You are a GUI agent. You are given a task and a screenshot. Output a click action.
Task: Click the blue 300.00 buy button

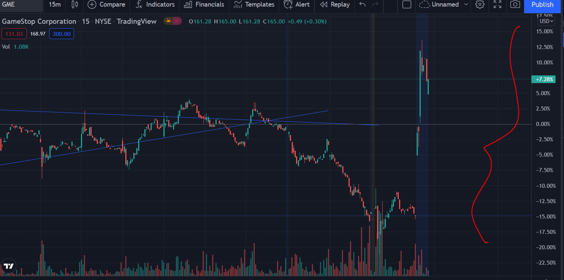click(x=61, y=34)
